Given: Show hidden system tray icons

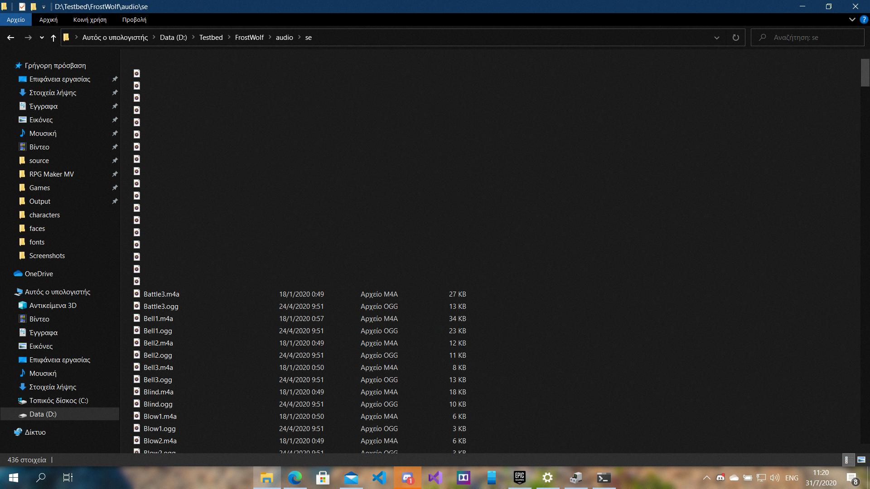Looking at the screenshot, I should point(706,478).
